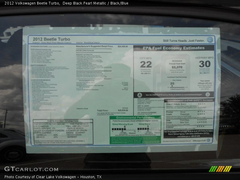Click "Manufacturer's Suggested Retail Price:" label
The width and height of the screenshot is (240, 180).
click(x=94, y=46)
